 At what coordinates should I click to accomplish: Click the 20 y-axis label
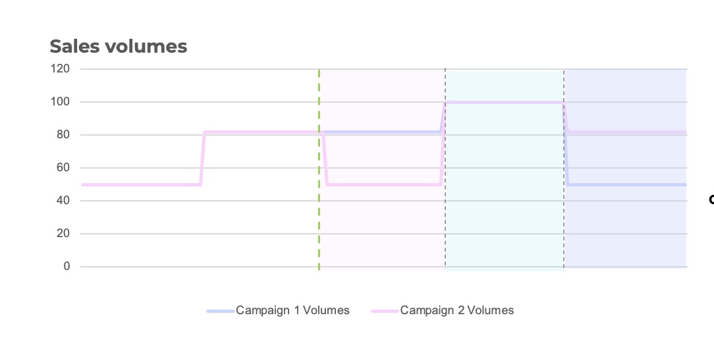pos(63,234)
